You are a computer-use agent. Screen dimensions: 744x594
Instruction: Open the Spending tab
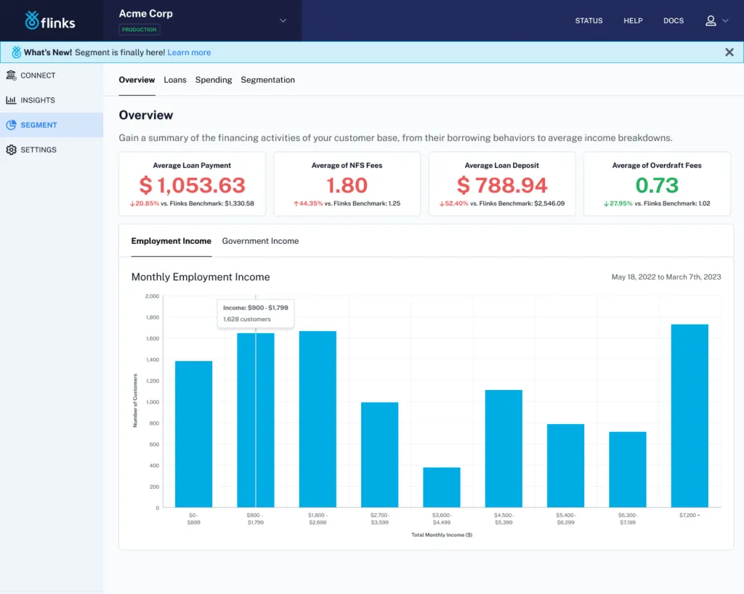click(213, 80)
